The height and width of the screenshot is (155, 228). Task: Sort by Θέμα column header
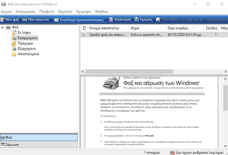tap(147, 28)
